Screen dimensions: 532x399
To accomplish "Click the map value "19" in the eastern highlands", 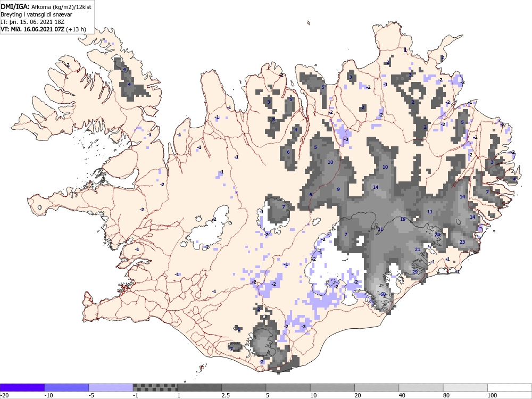I will pos(403,219).
